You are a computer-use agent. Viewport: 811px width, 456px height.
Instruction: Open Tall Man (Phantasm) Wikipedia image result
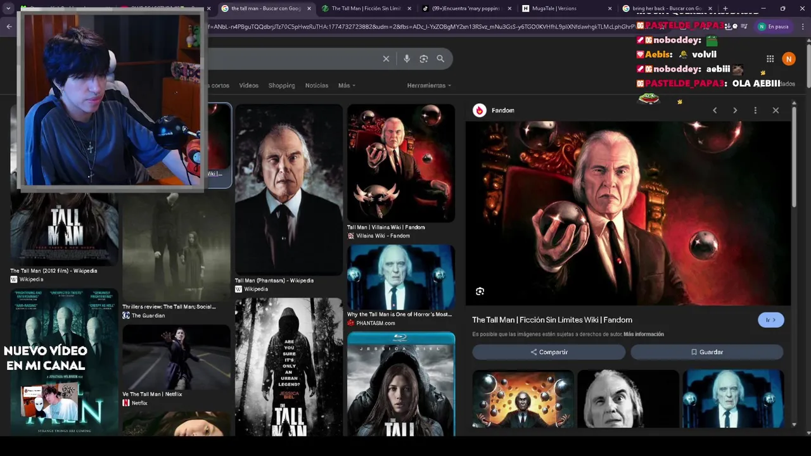[x=288, y=189]
